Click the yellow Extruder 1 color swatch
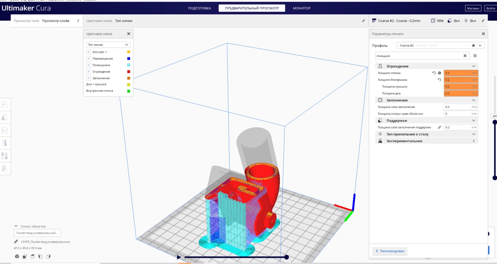497x264 pixels. 129,52
